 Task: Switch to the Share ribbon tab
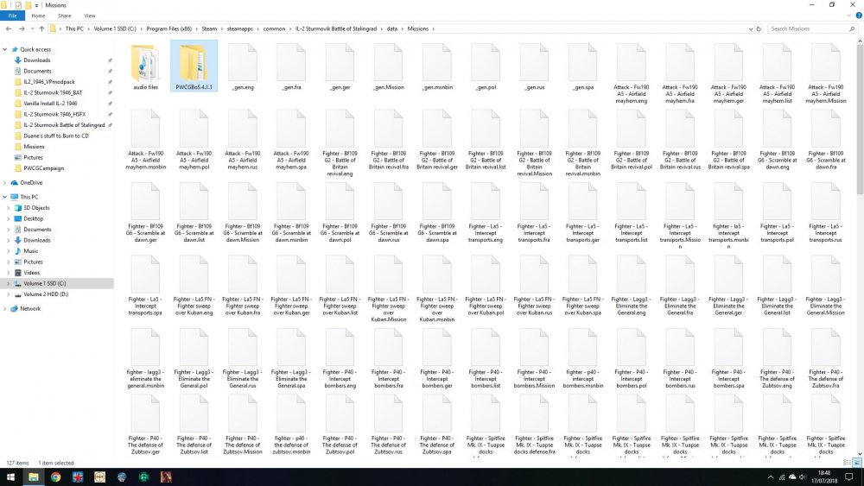(x=65, y=16)
